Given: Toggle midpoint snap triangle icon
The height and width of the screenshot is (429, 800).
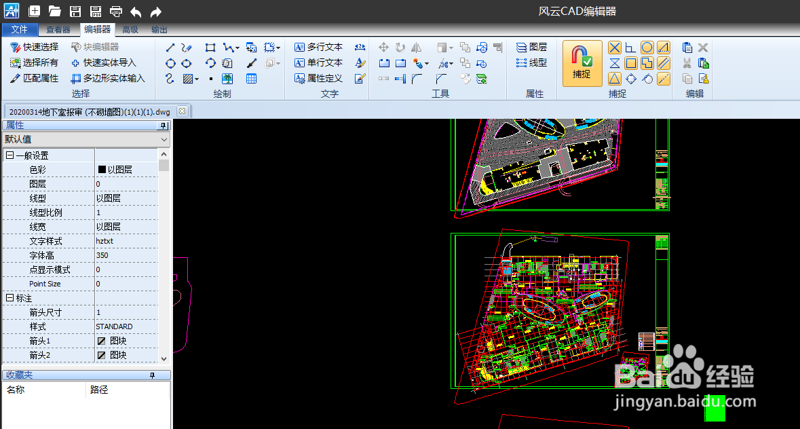Looking at the screenshot, I should [x=615, y=79].
